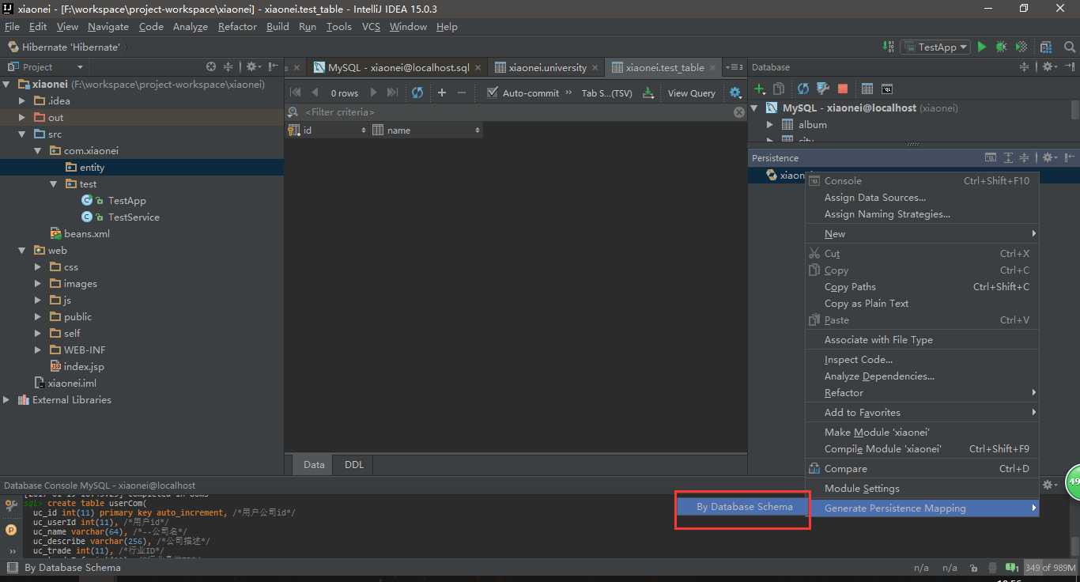This screenshot has height=582, width=1080.
Task: Open Project Structure from the main toolbar
Action: click(1047, 47)
